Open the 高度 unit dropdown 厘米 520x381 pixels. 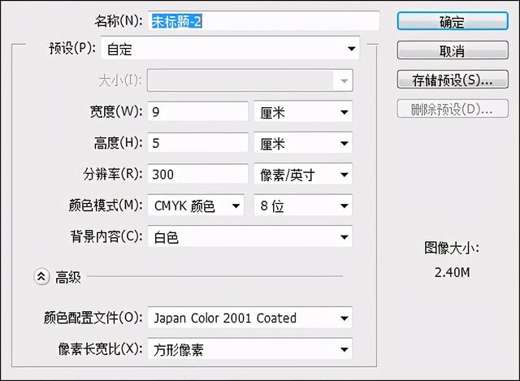coord(303,143)
